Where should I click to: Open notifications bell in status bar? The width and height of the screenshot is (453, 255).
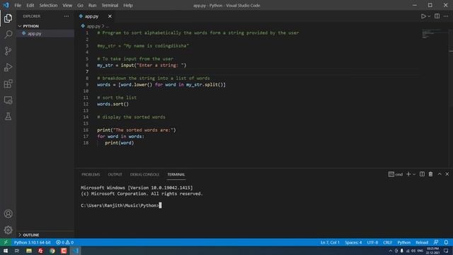click(446, 242)
